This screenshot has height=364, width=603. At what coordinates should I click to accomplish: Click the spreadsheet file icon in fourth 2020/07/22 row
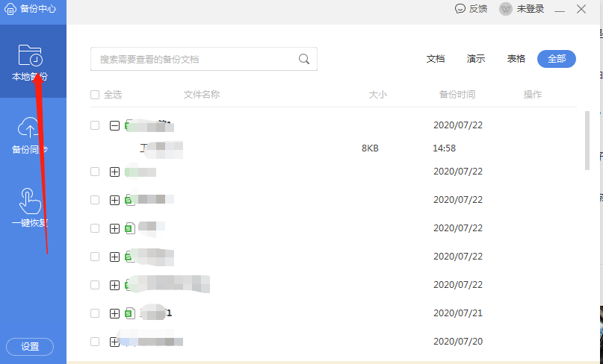point(130,228)
